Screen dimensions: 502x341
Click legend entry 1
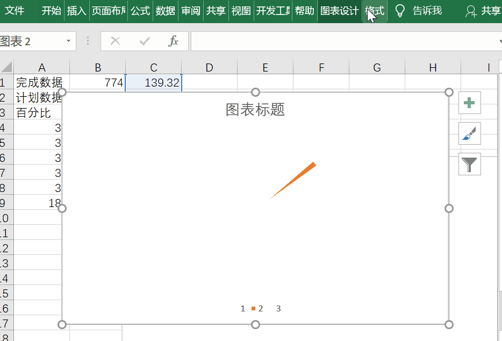243,309
